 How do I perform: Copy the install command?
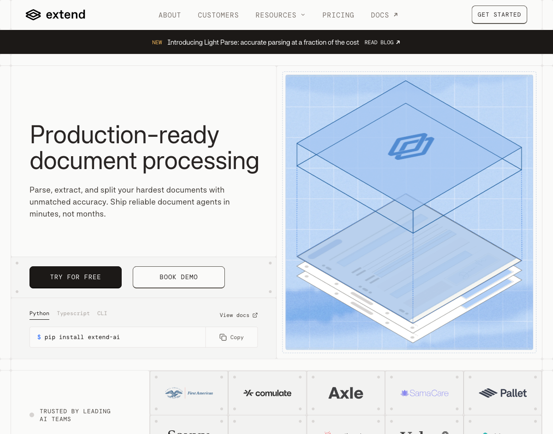tap(231, 337)
